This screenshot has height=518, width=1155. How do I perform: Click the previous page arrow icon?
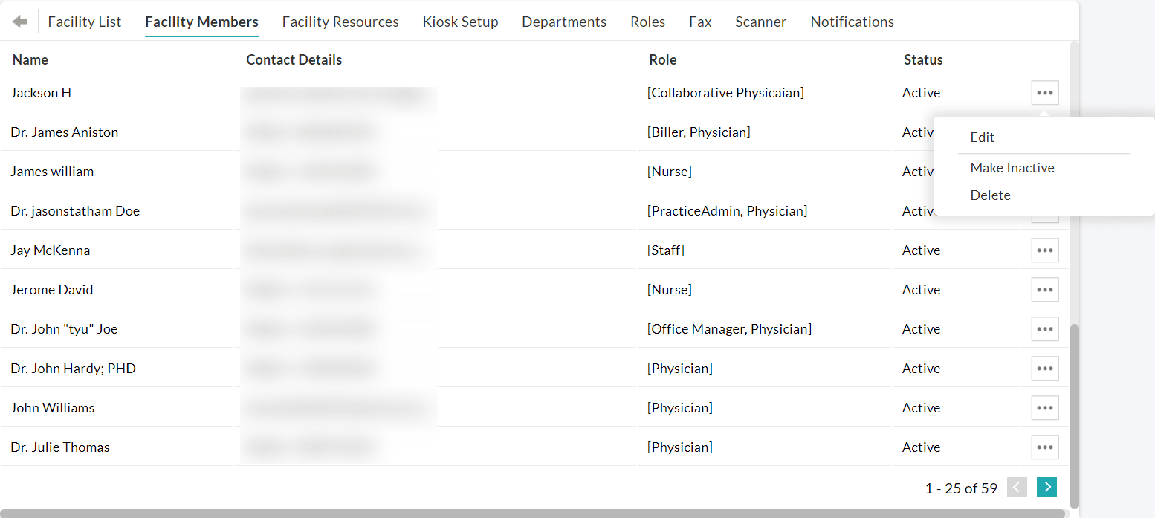(1017, 487)
